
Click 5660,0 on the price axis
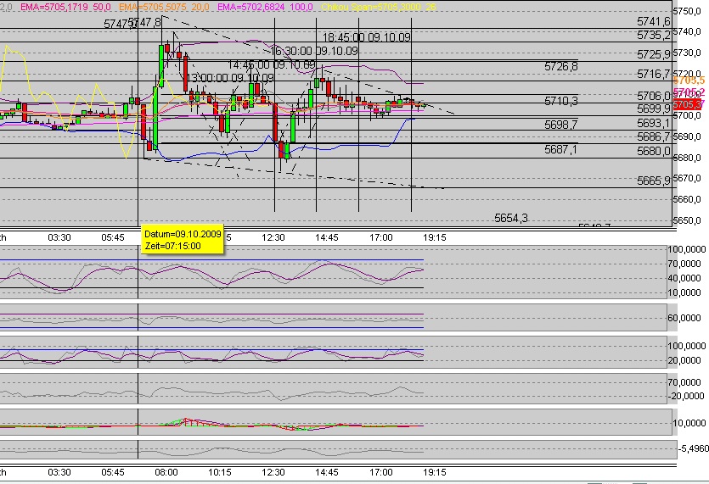point(687,199)
